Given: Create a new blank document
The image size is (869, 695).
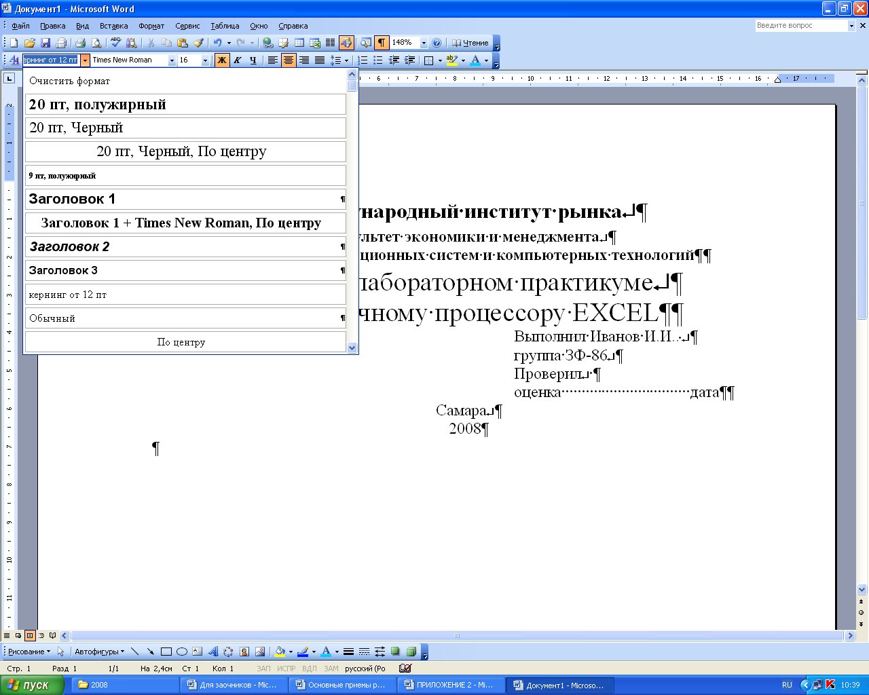Looking at the screenshot, I should click(14, 43).
